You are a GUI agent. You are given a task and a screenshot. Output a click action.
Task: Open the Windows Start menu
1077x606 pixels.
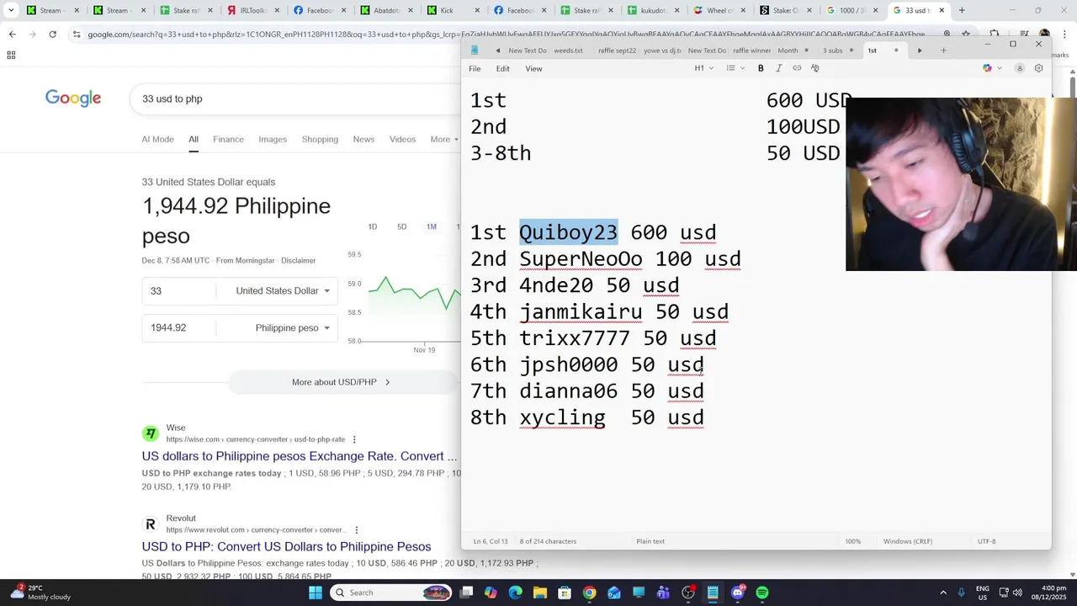pos(316,593)
